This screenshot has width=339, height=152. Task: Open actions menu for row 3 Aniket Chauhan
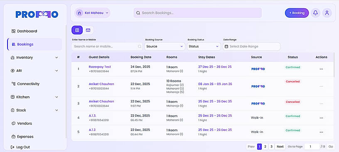(x=321, y=104)
